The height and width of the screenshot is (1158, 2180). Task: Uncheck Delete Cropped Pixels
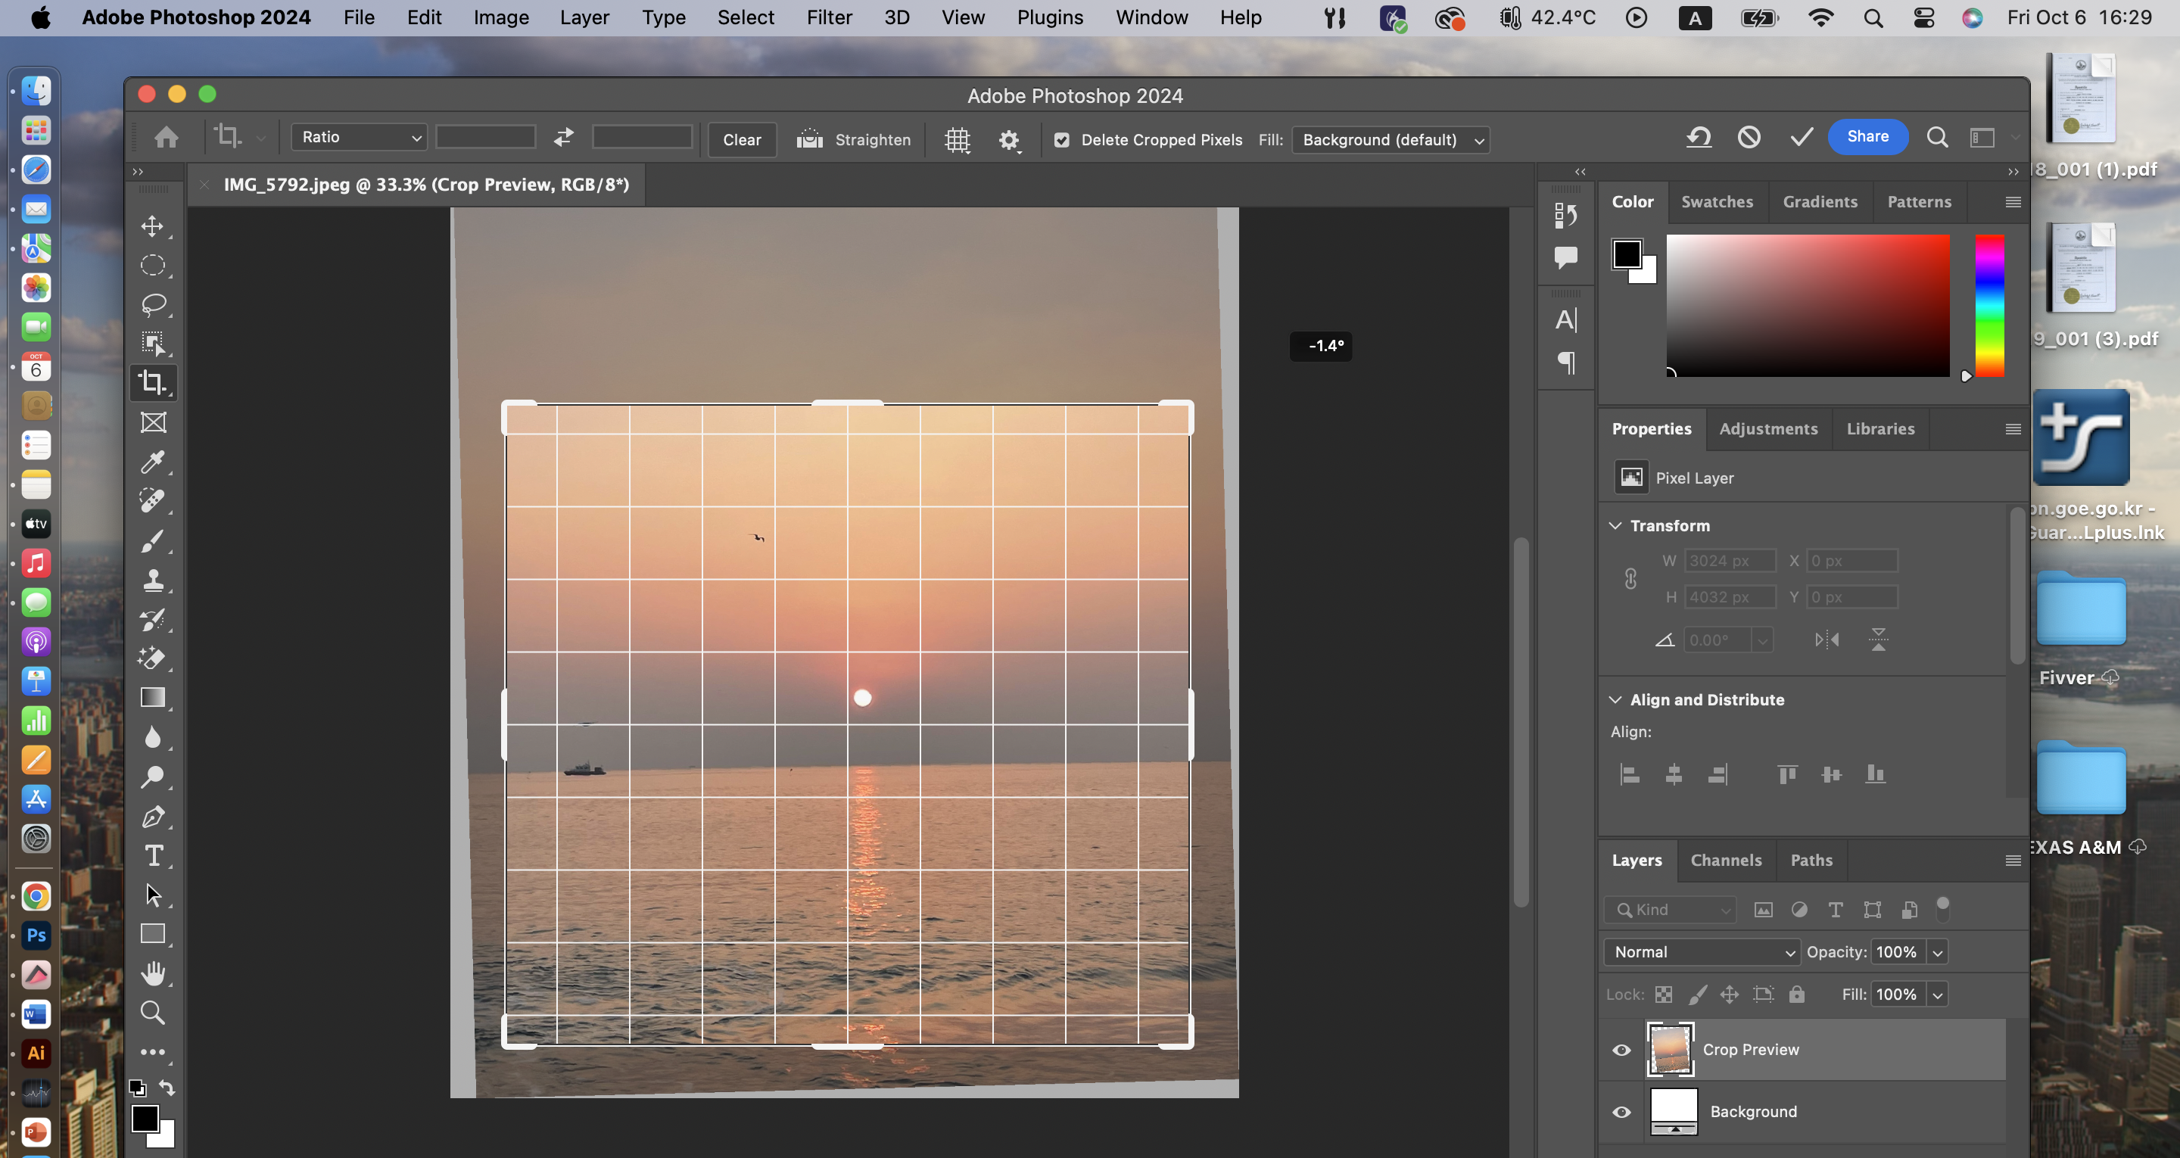(1061, 141)
